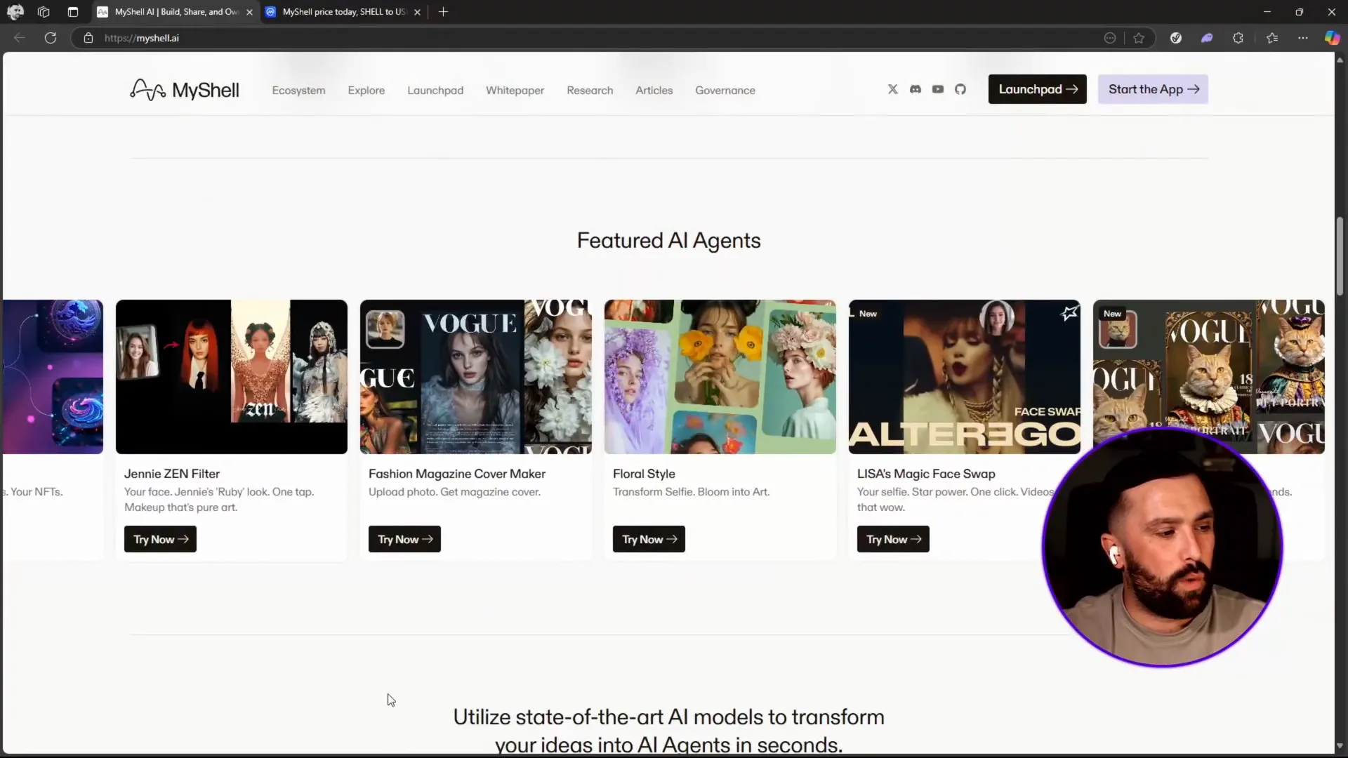Viewport: 1348px width, 758px height.
Task: Click the Fashion Magazine Cover Maker title
Action: click(x=457, y=474)
